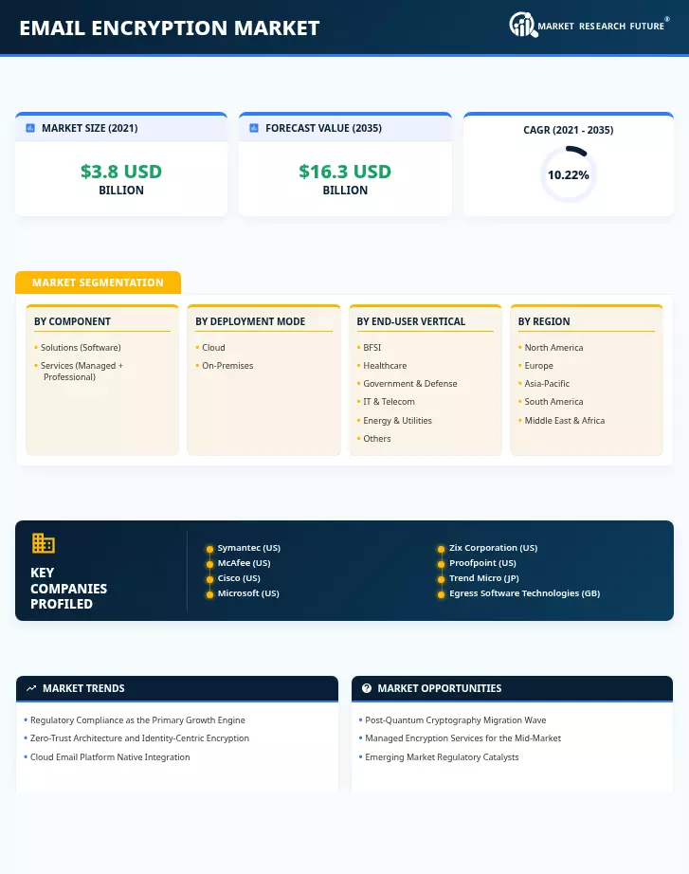Click the chart icon beside Forecast Value (2035)
Screen dimensions: 689x874
tap(254, 128)
